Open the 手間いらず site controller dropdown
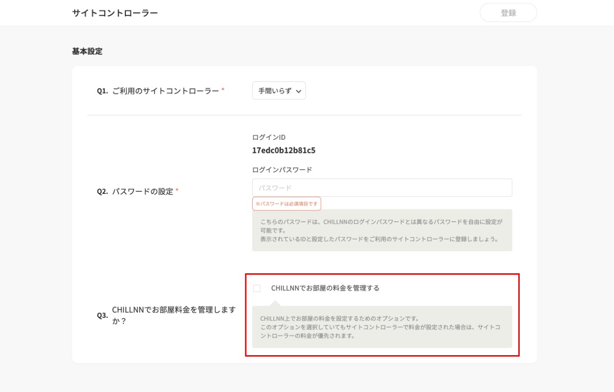Viewport: 614px width, 392px height. (278, 91)
